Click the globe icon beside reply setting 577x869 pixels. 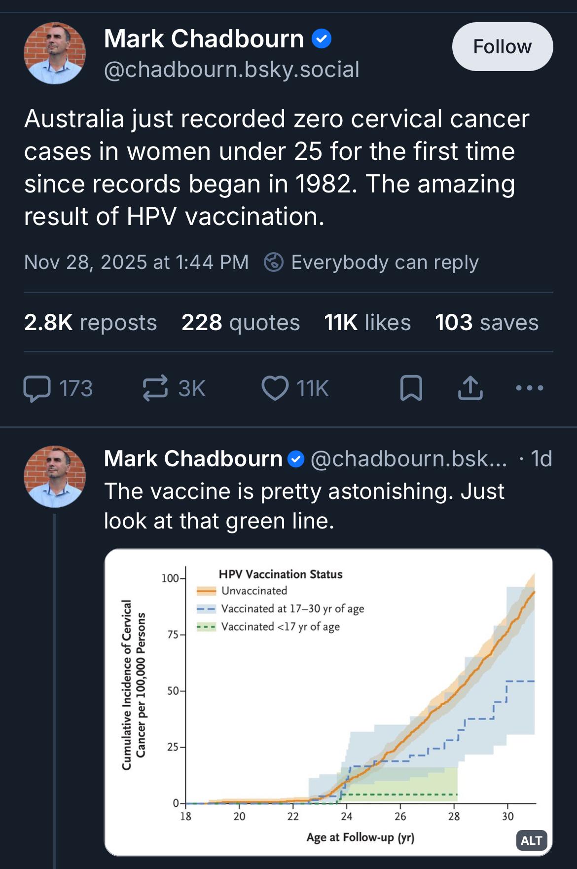pos(274,262)
